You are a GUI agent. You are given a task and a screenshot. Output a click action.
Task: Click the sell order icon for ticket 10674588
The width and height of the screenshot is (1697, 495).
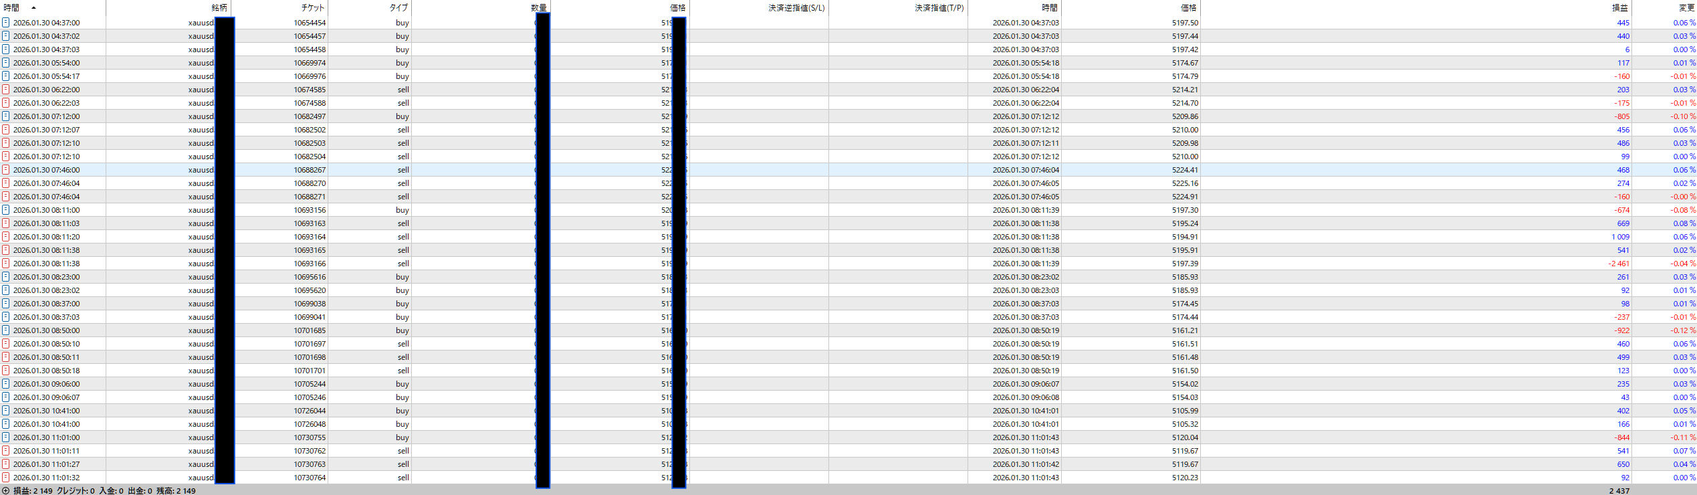5,103
